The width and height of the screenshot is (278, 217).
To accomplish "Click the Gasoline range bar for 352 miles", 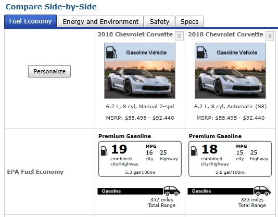I will [130, 191].
